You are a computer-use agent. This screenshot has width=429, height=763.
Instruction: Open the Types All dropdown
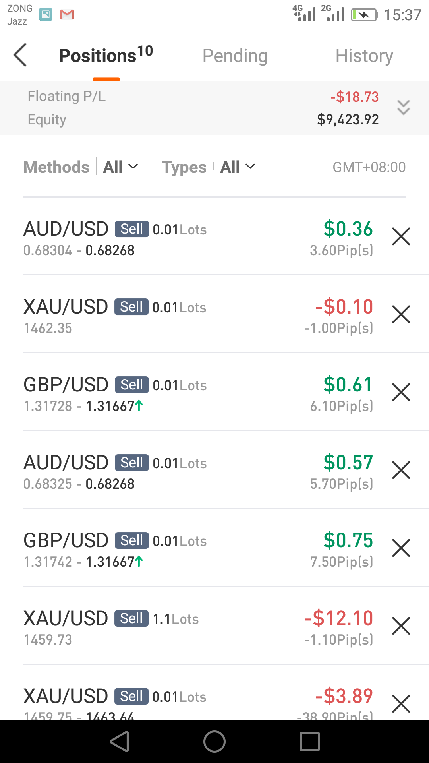coord(238,167)
